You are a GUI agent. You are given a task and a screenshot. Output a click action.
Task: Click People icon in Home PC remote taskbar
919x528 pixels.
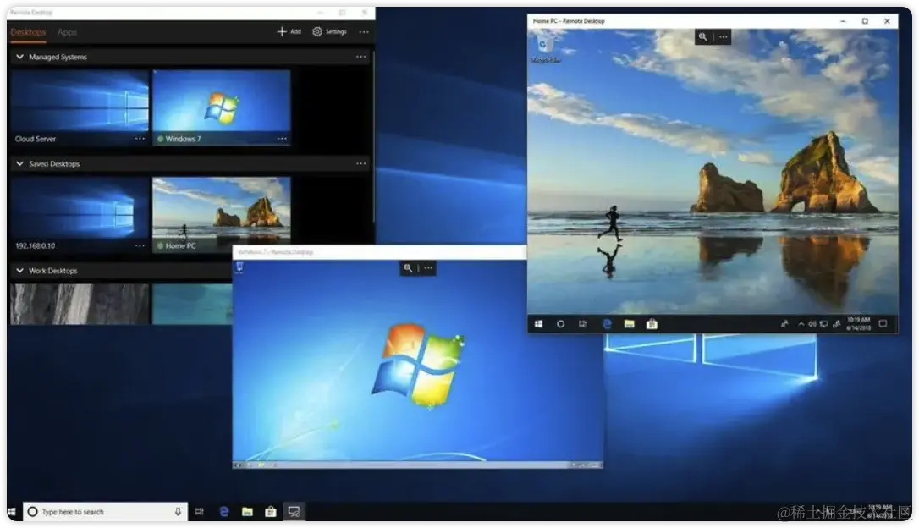(x=784, y=324)
